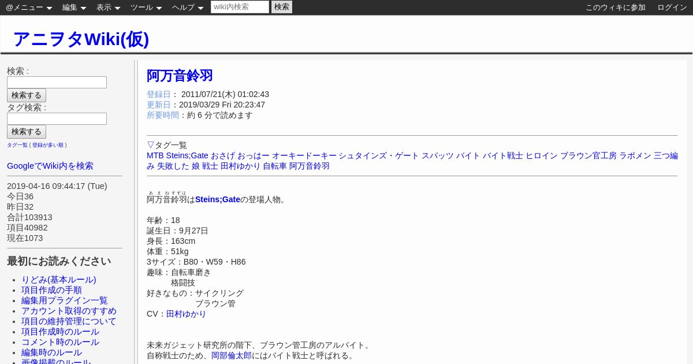Open 田村ゆかり link beside CV
The image size is (693, 364).
click(x=186, y=314)
